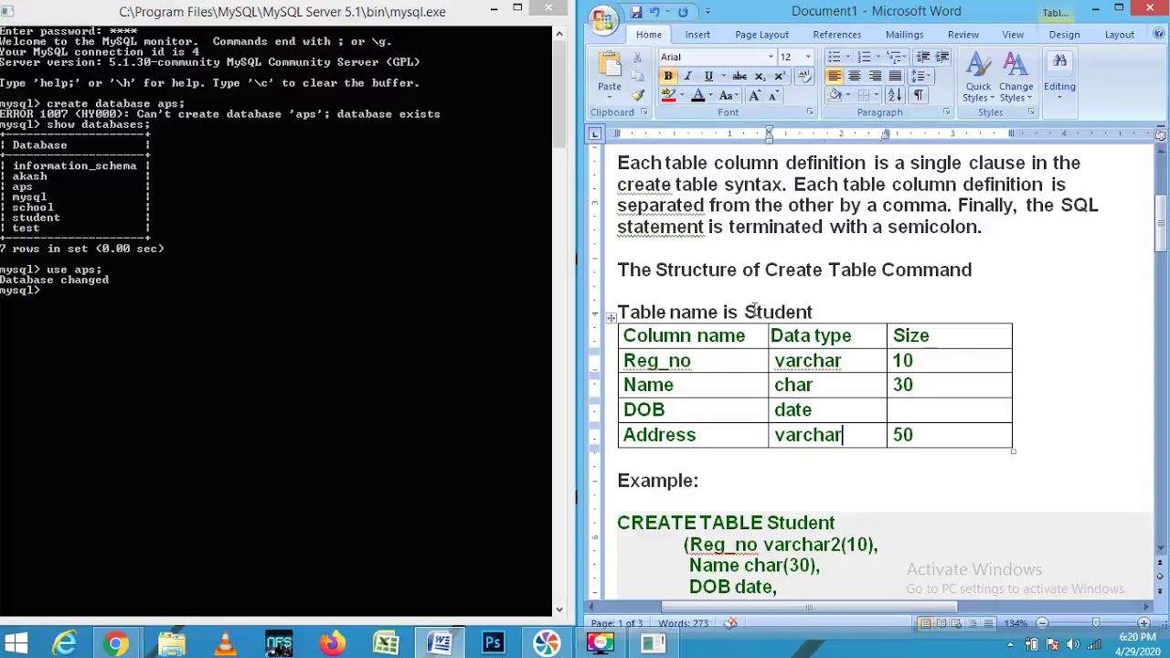Screen dimensions: 1170x658
Task: Toggle Show/Hide paragraph marks
Action: 919,94
